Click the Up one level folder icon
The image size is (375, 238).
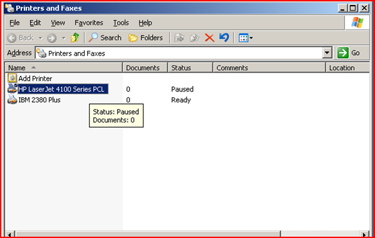[75, 38]
